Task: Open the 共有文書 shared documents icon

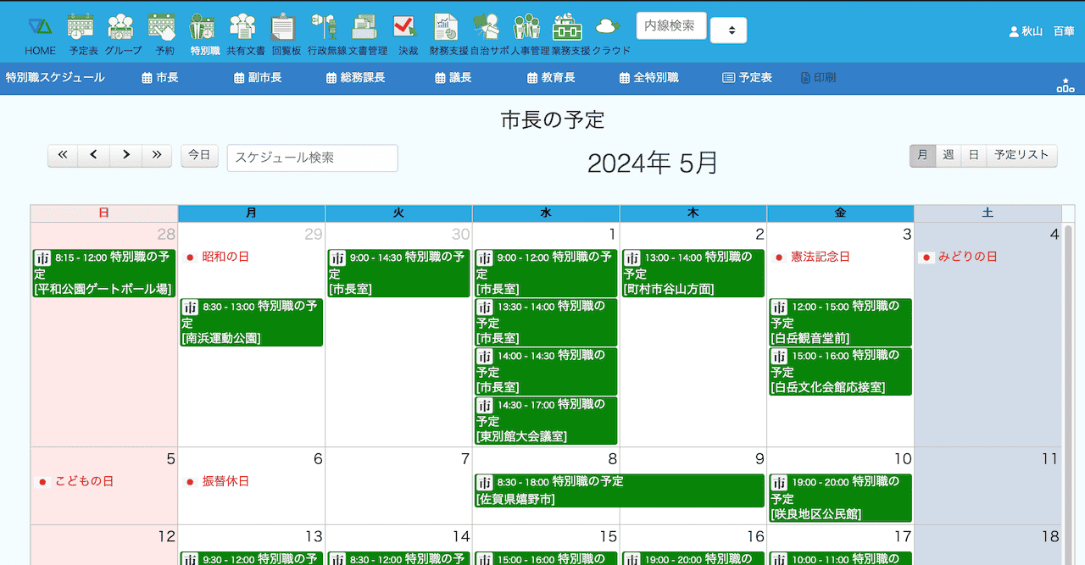Action: [245, 35]
